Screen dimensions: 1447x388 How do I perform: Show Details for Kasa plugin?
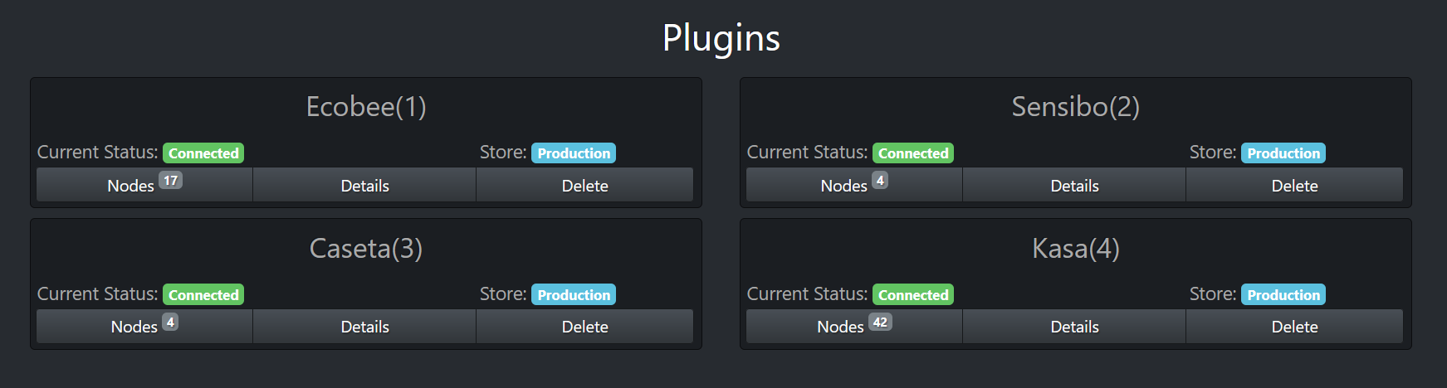point(1074,326)
